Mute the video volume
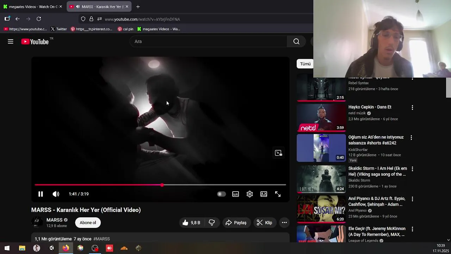The height and width of the screenshot is (254, 451). pyautogui.click(x=56, y=194)
